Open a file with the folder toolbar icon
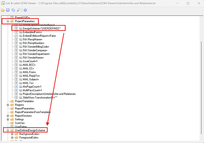The image size is (204, 143). tap(3, 10)
